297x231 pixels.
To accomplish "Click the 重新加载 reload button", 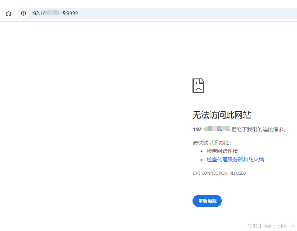I will pyautogui.click(x=207, y=201).
